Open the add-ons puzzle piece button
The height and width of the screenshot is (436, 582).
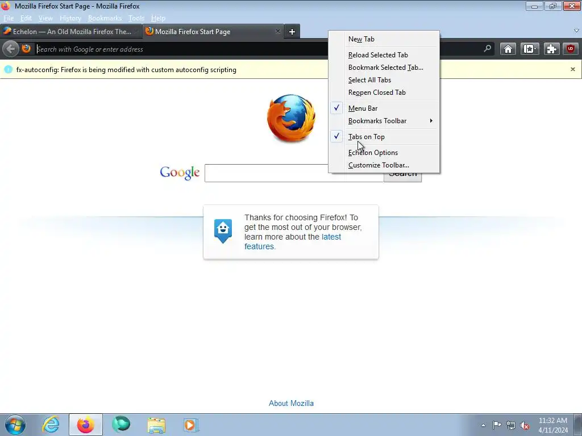pyautogui.click(x=551, y=49)
